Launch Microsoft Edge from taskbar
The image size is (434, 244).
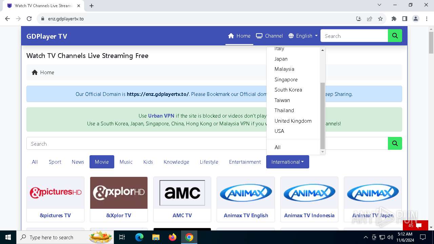(x=139, y=237)
